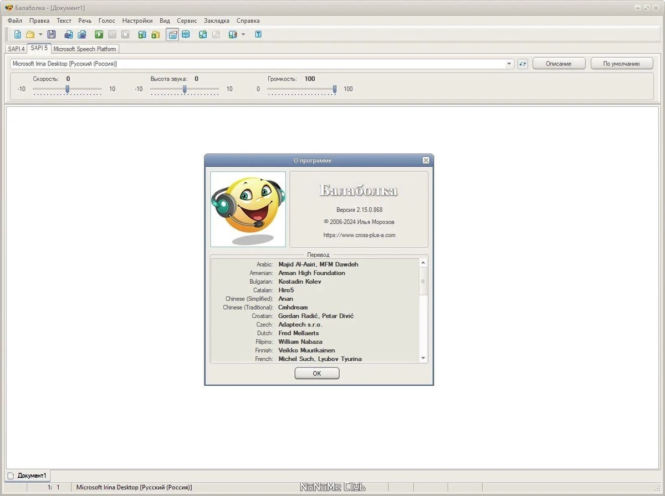The image size is (665, 496).
Task: Click the "Arman High Foundation" translator entry
Action: tap(311, 273)
